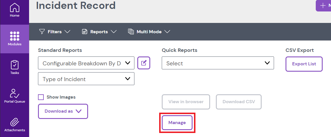Screen dimensions: 331x137
Task: Click the edit report pencil icon
Action: pos(144,63)
